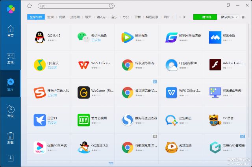The height and width of the screenshot is (167, 252).
Task: Open the 腾讯网游加速器 icon
Action: point(171,37)
